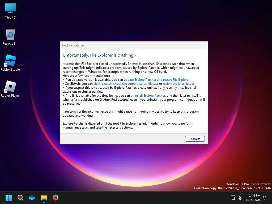This screenshot has height=204, width=272.
Task: Click the network status tray icon
Action: (x=233, y=198)
